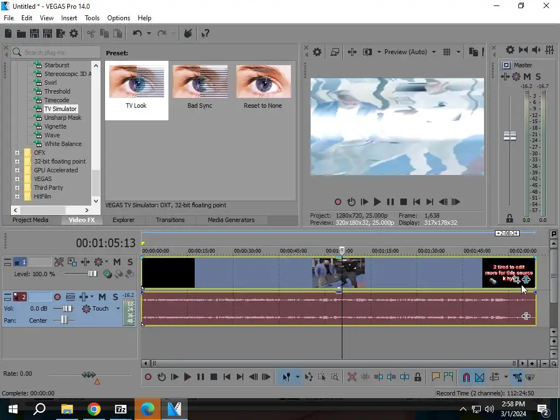Viewport: 560px width, 420px height.
Task: Insert a marker with the flag icon
Action: tap(435, 377)
